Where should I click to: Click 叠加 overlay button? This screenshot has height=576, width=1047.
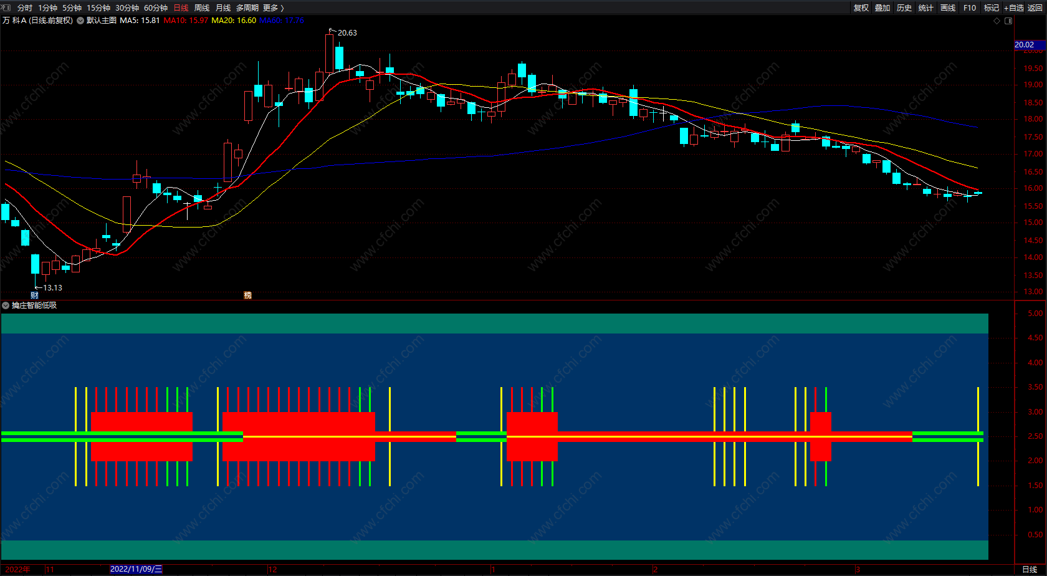[882, 7]
